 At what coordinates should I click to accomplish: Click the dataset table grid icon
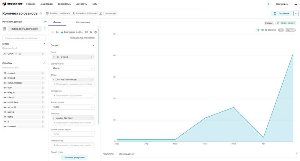tap(4, 29)
